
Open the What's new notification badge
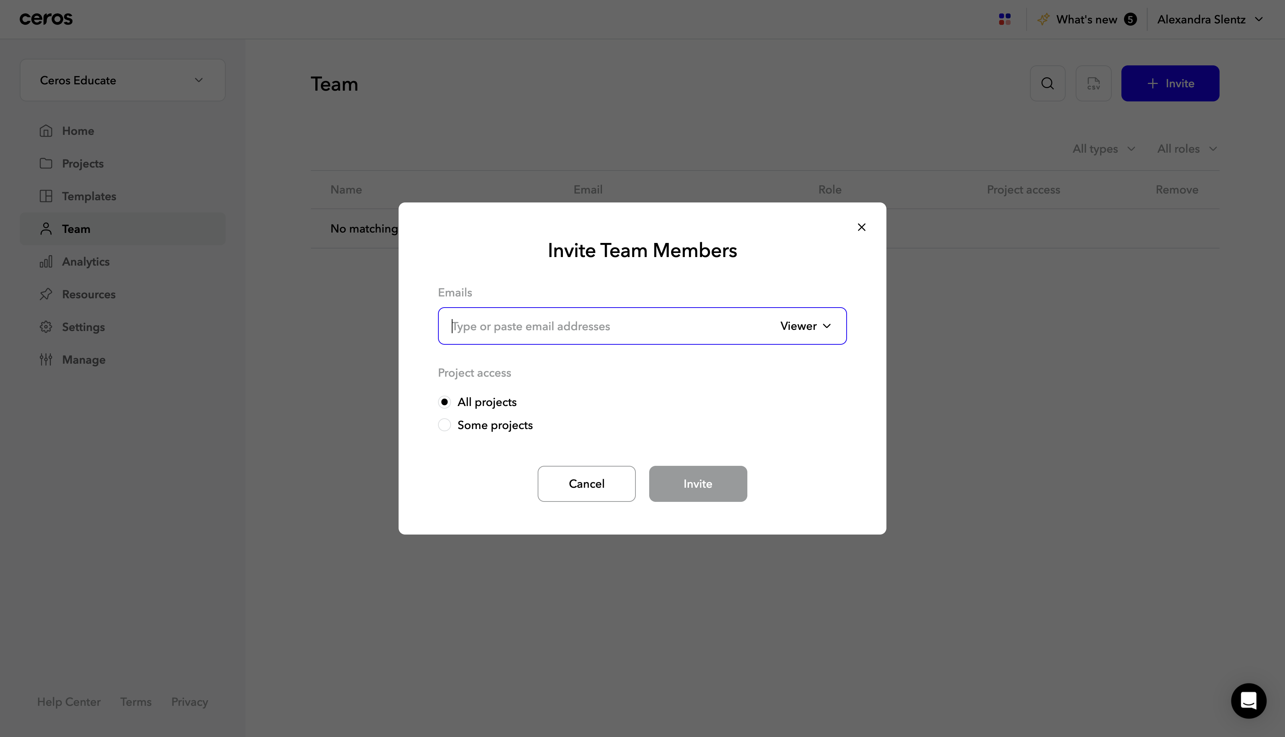[1130, 19]
